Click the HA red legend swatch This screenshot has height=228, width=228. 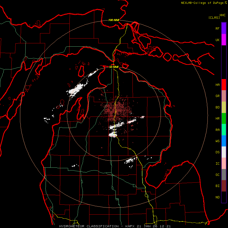tap(224, 85)
